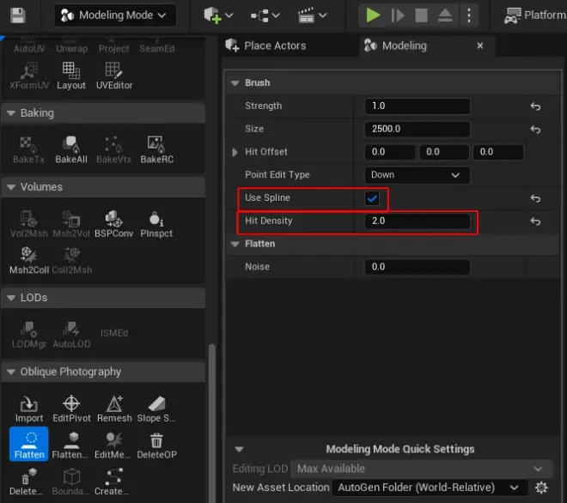Select the PInspct tool

pos(156,224)
